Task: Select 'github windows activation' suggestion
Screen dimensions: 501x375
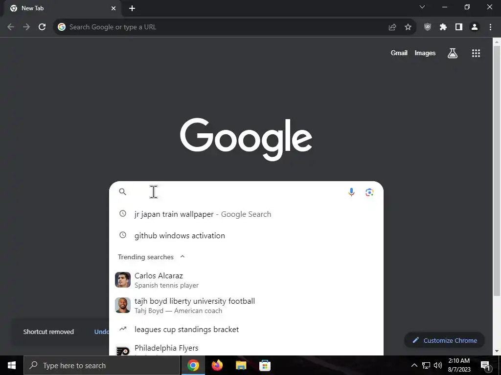Action: [x=246, y=236]
